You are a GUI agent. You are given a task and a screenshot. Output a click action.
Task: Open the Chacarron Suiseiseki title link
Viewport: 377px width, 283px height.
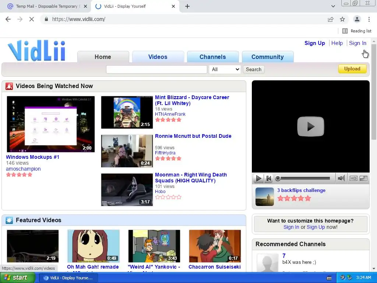215,267
